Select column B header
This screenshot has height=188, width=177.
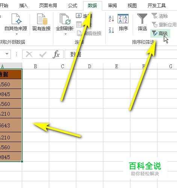[x=36, y=66]
